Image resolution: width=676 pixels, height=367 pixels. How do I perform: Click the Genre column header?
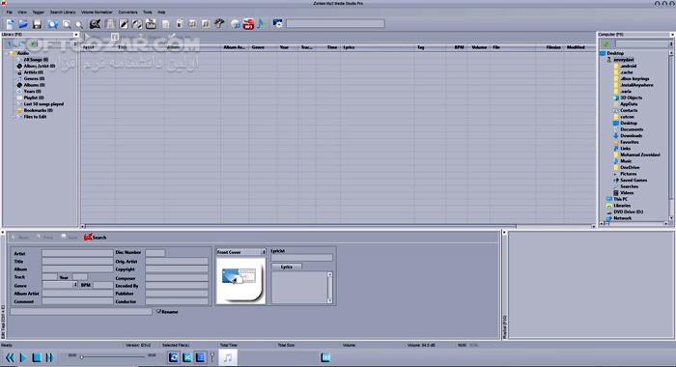click(x=258, y=47)
